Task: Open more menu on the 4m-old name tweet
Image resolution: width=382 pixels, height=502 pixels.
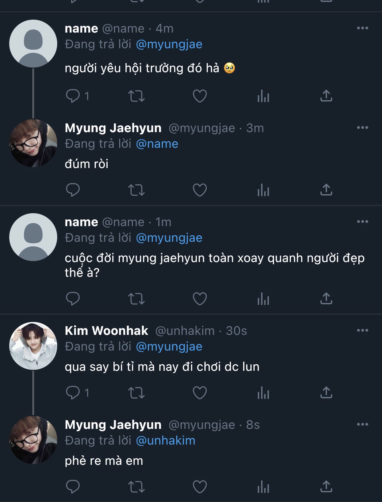Action: coord(362,28)
